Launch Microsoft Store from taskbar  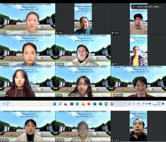click(72, 104)
